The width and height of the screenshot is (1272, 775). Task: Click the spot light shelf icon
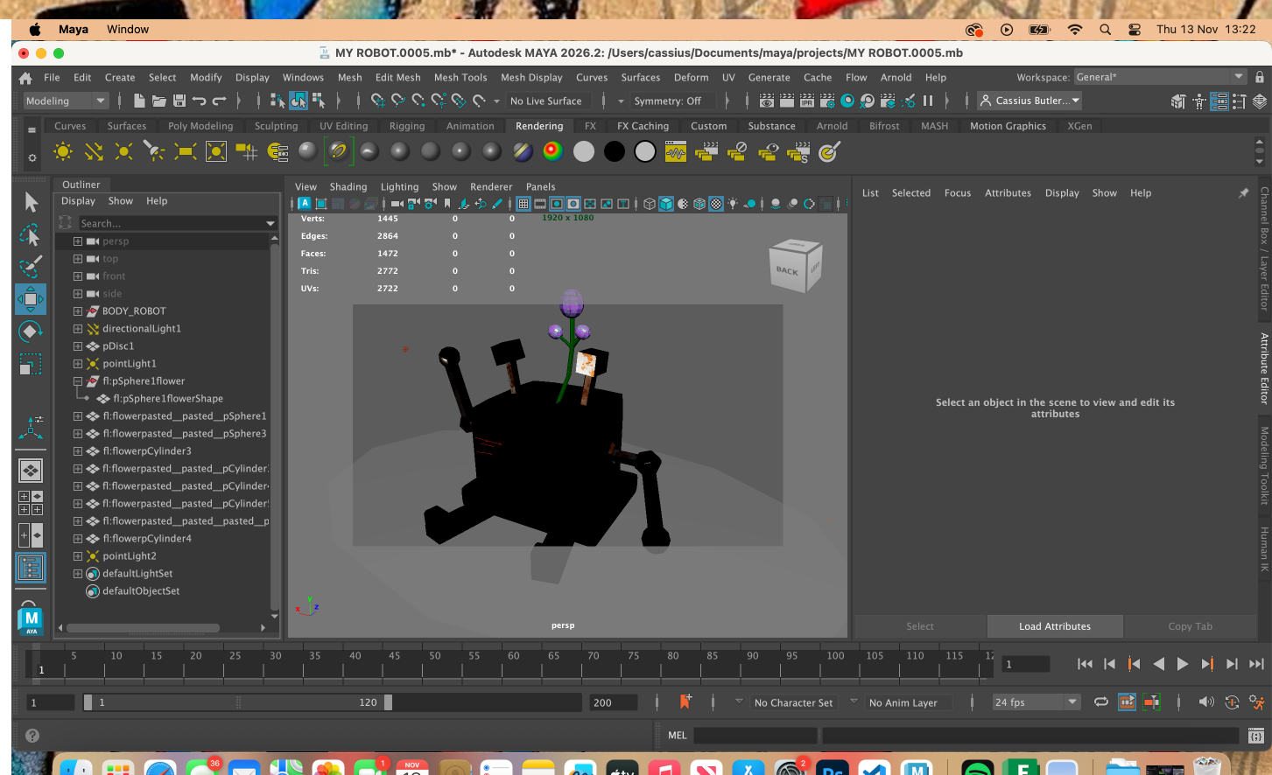(155, 151)
